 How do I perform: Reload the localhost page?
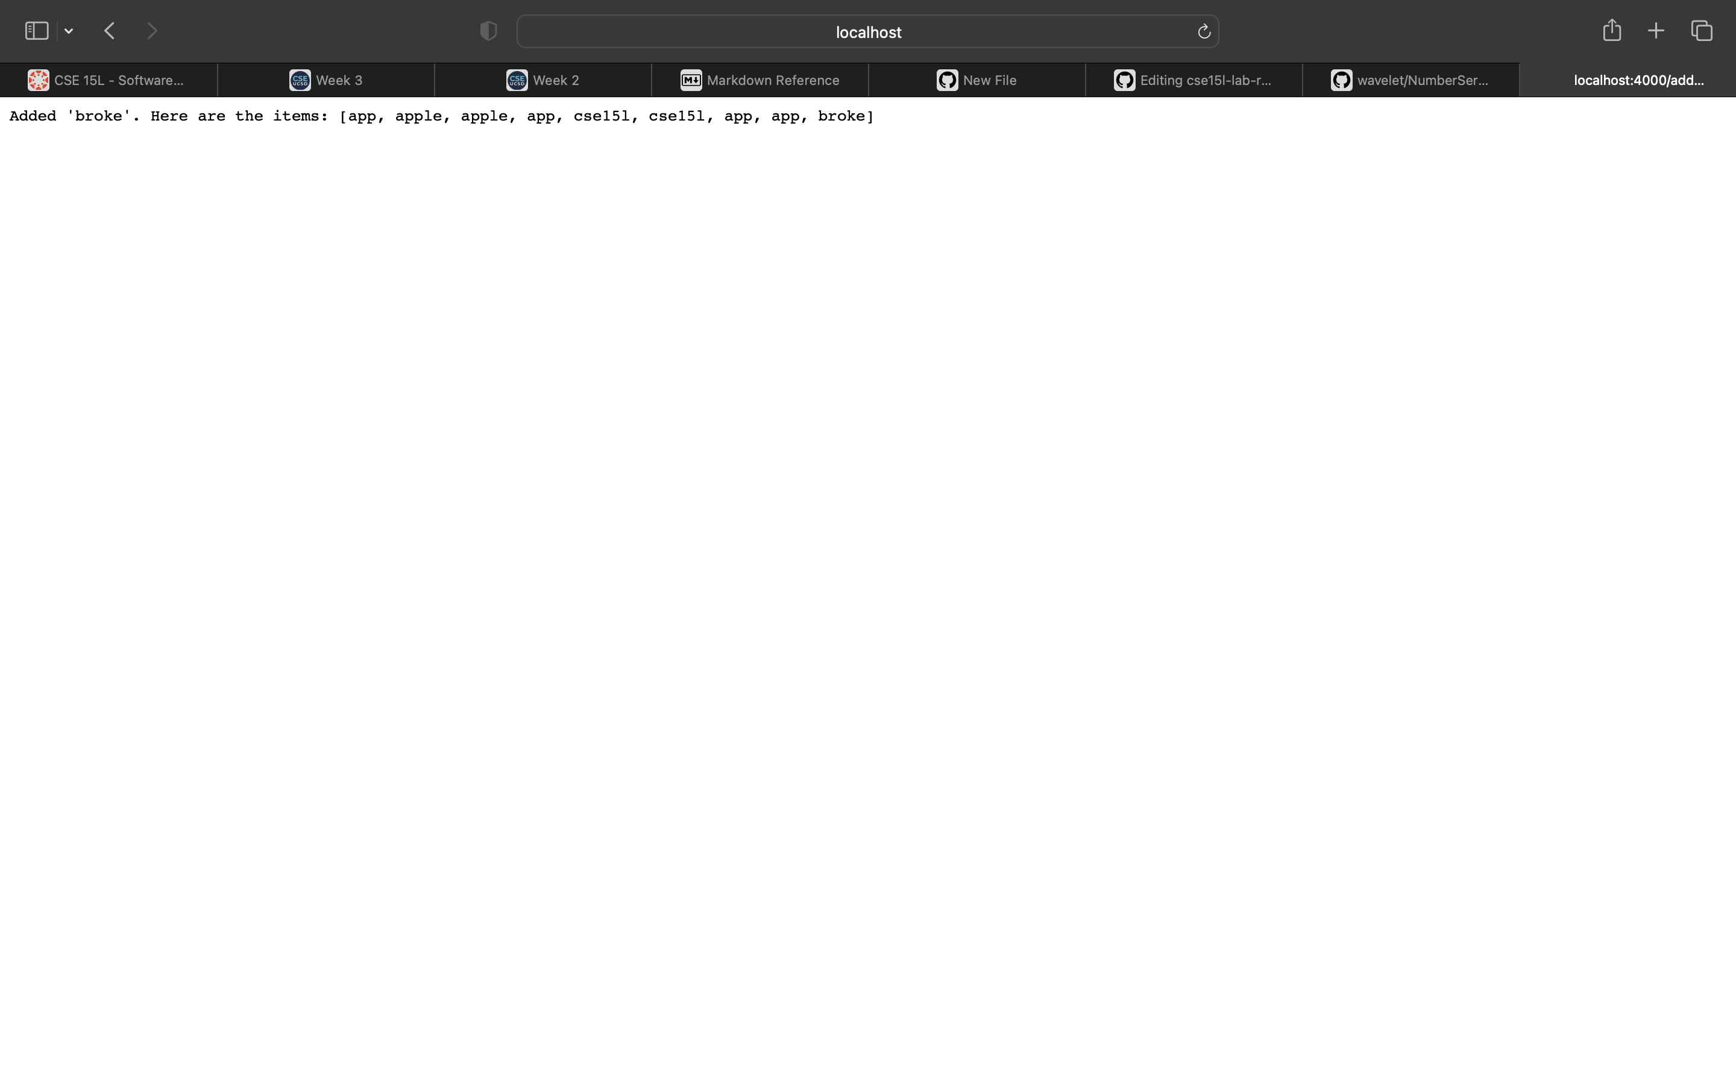(1204, 31)
